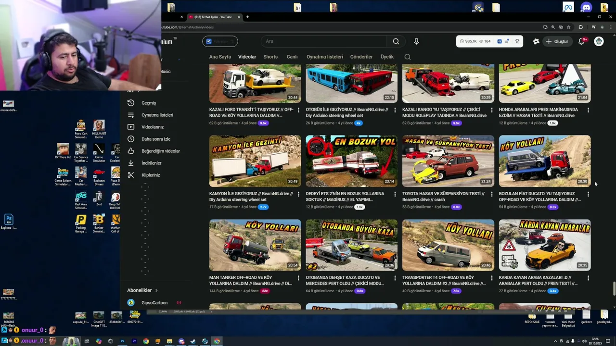Open Discord icon in the taskbar
Screen dimensions: 616x346
click(181, 341)
